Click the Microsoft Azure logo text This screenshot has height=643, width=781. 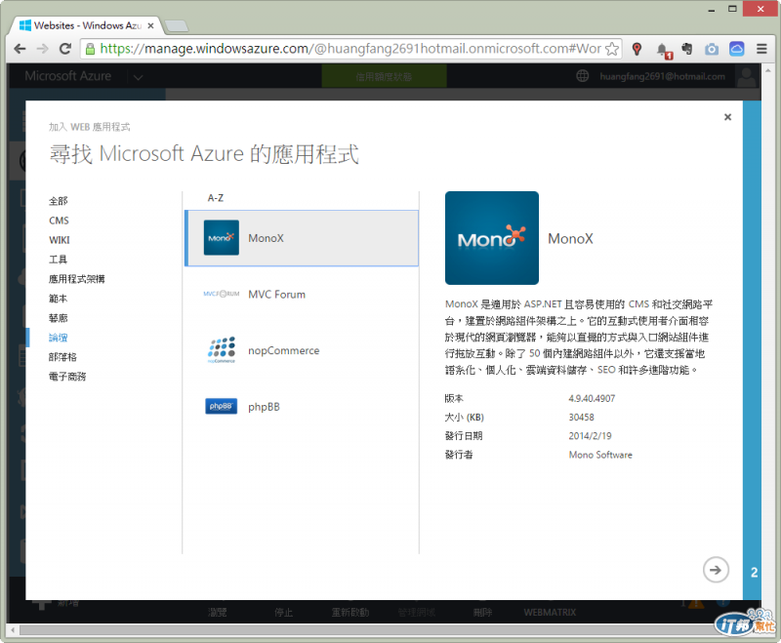tap(68, 76)
